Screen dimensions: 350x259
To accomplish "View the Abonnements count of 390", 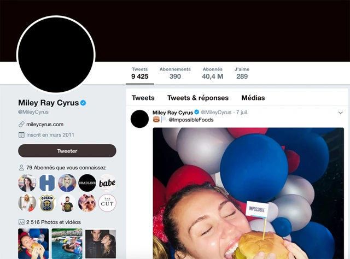I will coord(175,73).
